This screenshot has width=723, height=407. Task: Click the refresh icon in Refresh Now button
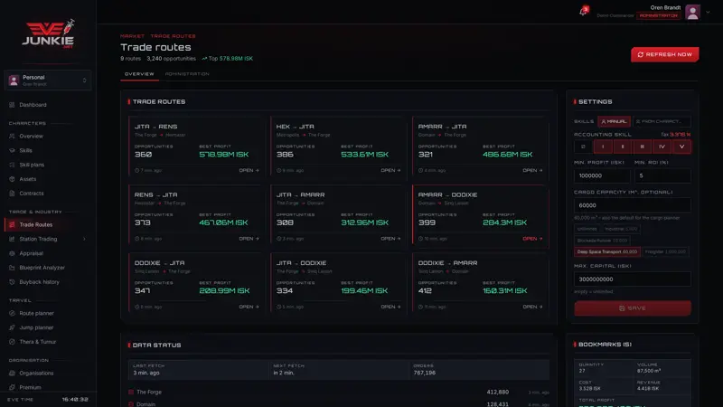pyautogui.click(x=641, y=54)
